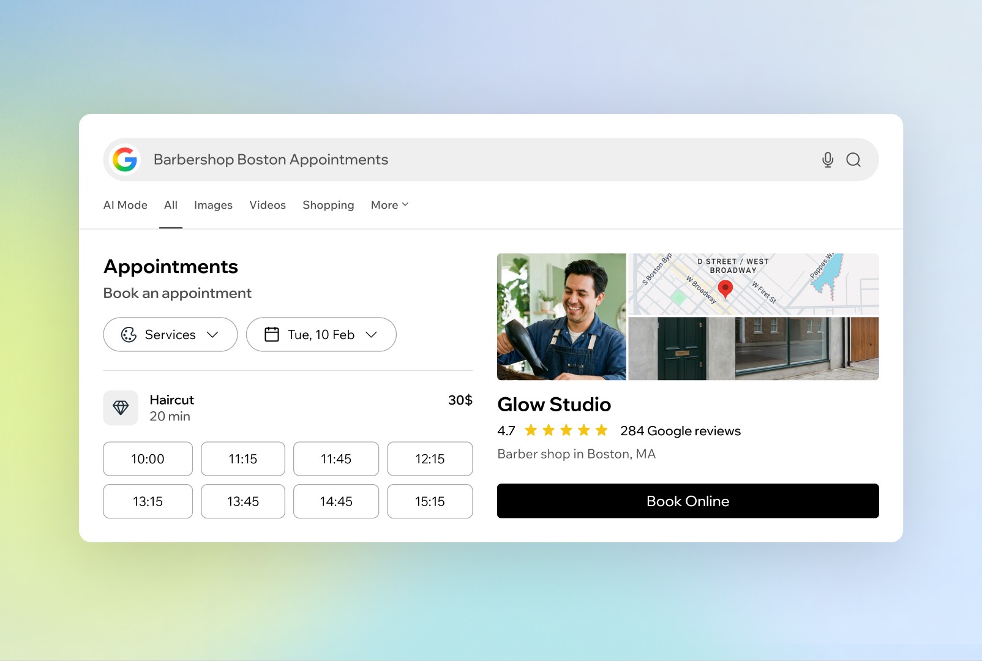Click the search magnifier icon
The width and height of the screenshot is (982, 661).
pos(853,160)
